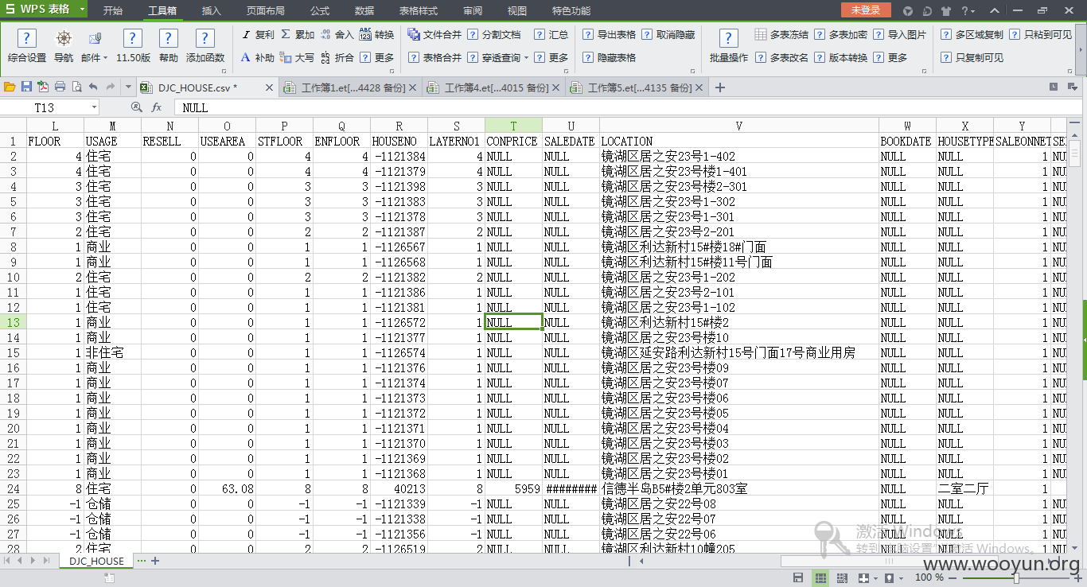The image size is (1087, 587).
Task: Click the export to PDF icon
Action: point(43,87)
